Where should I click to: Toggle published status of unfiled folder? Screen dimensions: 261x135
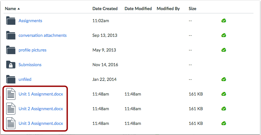(x=224, y=79)
